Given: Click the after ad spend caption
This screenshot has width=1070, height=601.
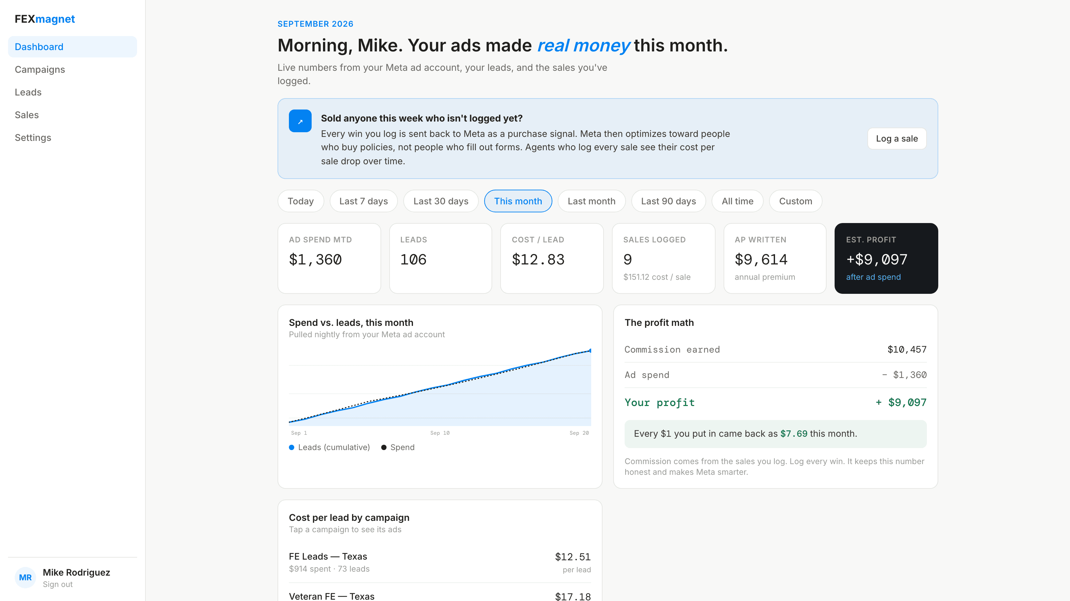Looking at the screenshot, I should pyautogui.click(x=873, y=277).
